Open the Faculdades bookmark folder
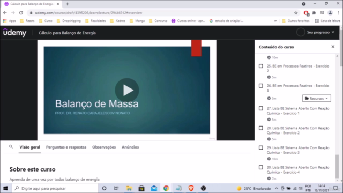 pos(95,21)
